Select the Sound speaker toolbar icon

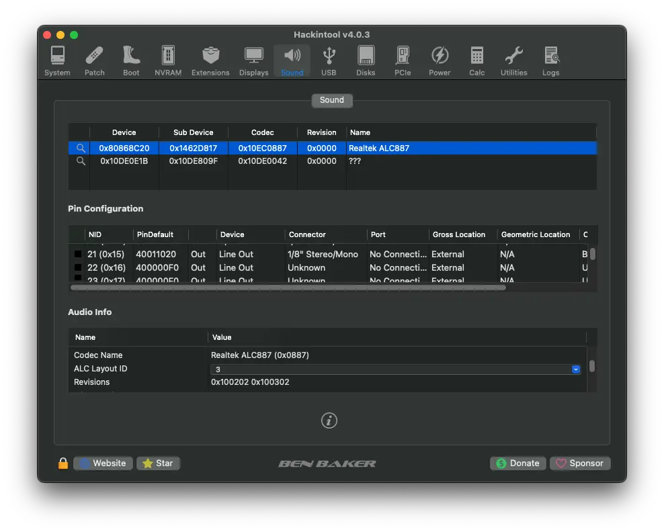click(x=292, y=56)
